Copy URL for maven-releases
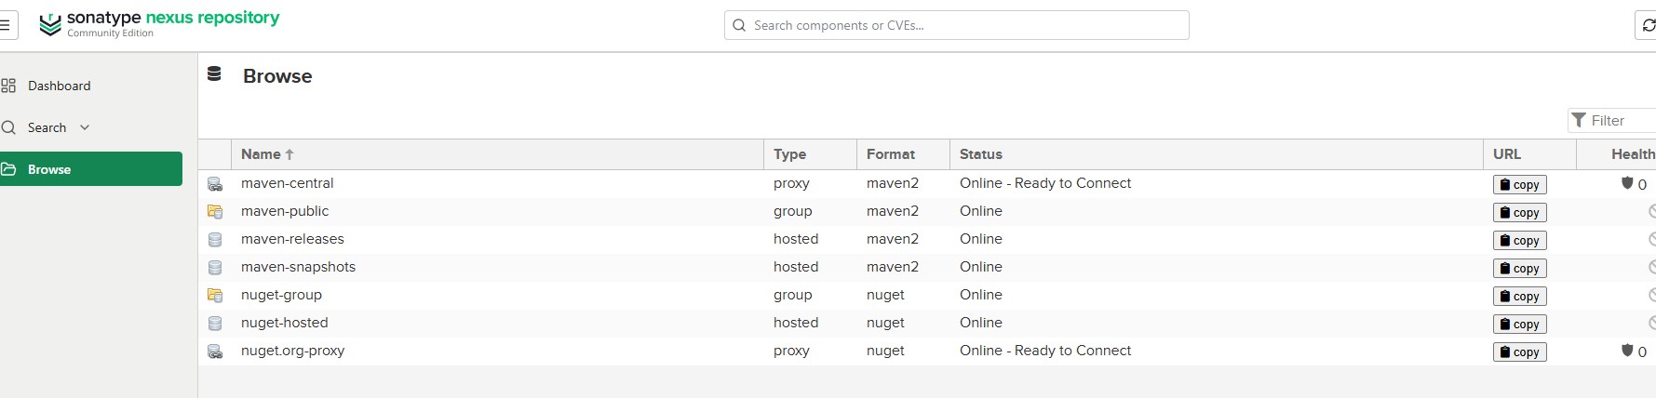Image resolution: width=1656 pixels, height=398 pixels. pyautogui.click(x=1520, y=241)
